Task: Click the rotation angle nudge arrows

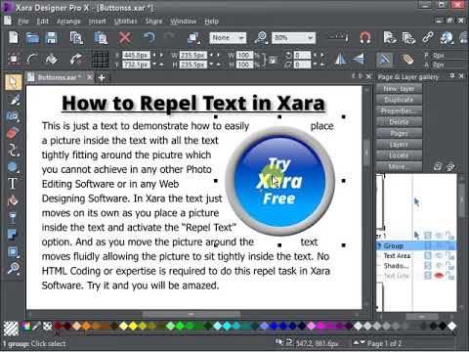Action: 319,55
